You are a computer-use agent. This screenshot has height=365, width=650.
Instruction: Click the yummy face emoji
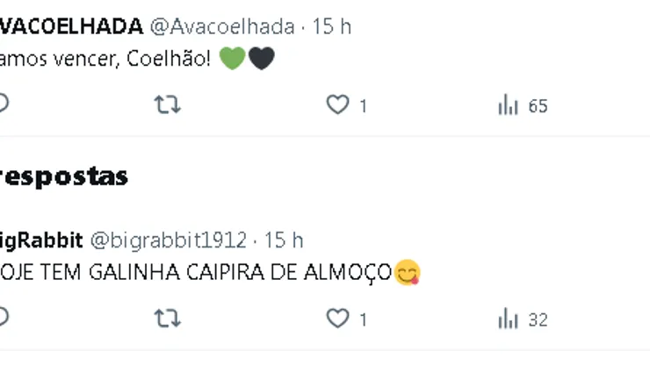point(408,273)
